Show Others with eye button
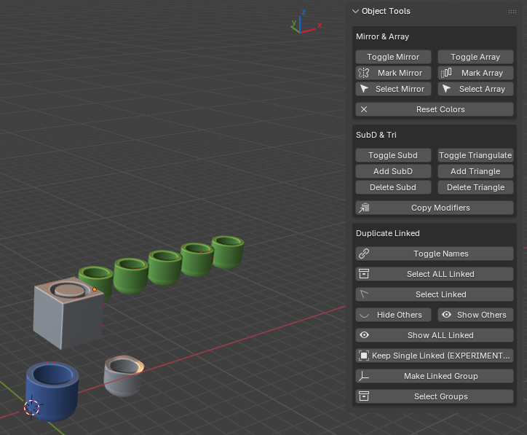 pyautogui.click(x=475, y=315)
